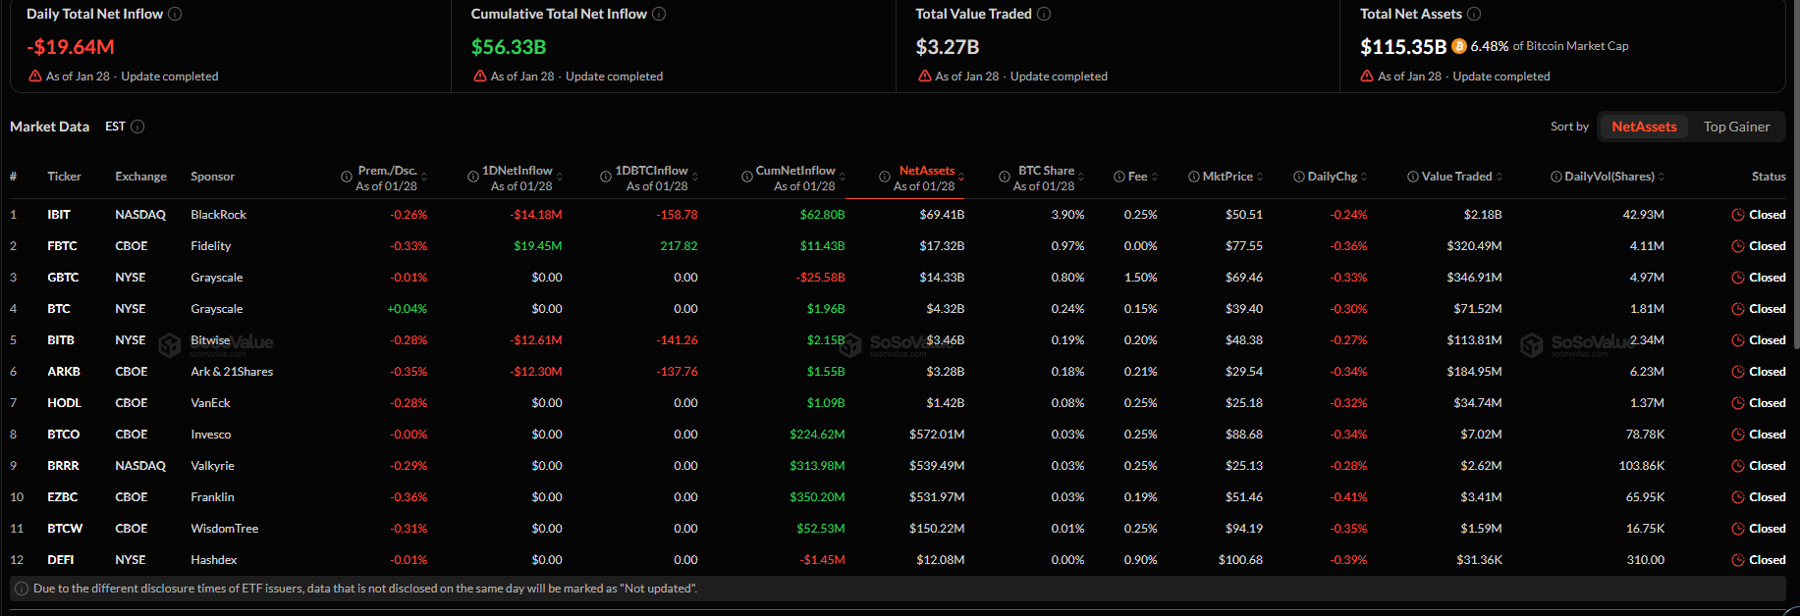Click warning icon under Daily Total Net Inflow
Image resolution: width=1800 pixels, height=616 pixels.
(x=35, y=77)
